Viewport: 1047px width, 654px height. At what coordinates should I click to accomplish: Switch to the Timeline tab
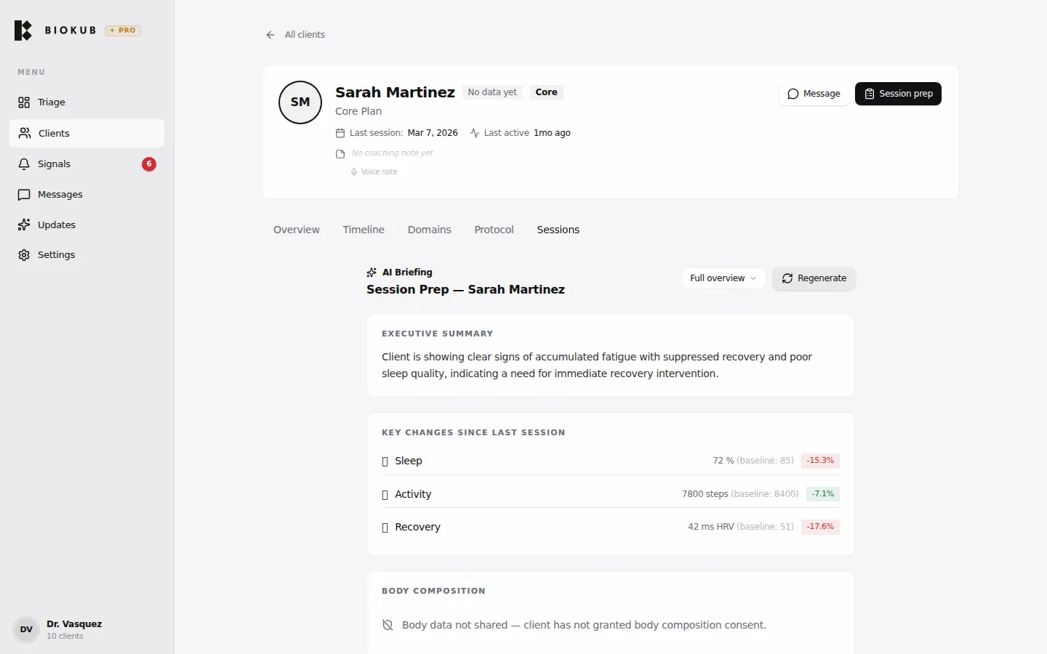click(364, 230)
